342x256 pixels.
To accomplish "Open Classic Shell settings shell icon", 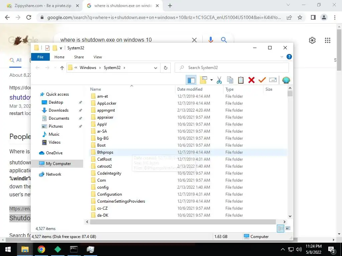I will (x=286, y=80).
